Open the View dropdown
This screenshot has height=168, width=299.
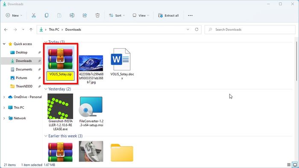pos(141,15)
